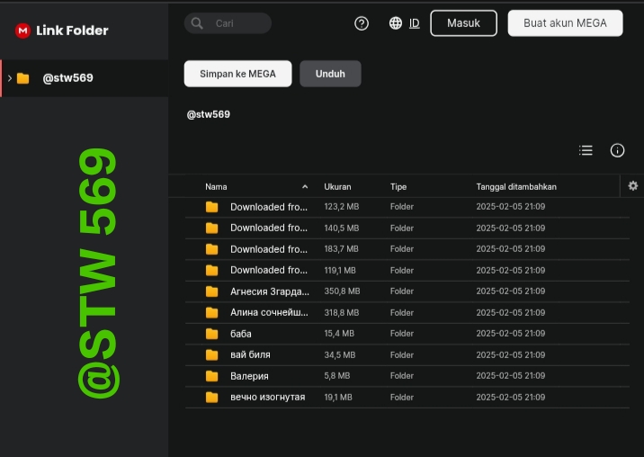Click the 350,8 MB size value

coord(342,291)
